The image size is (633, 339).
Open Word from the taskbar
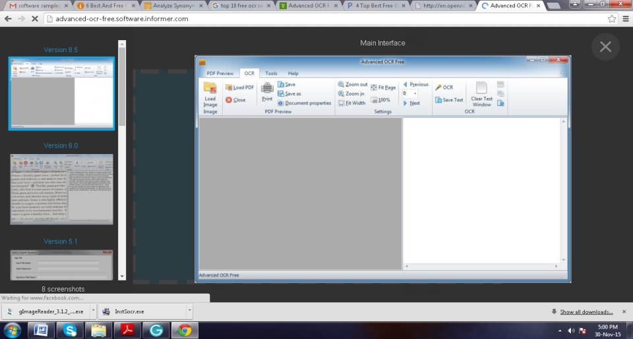pos(41,330)
